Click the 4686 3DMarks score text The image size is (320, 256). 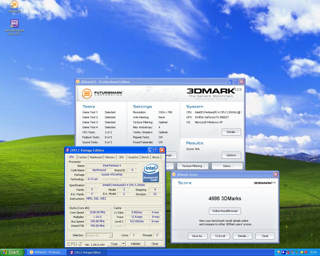click(x=225, y=198)
